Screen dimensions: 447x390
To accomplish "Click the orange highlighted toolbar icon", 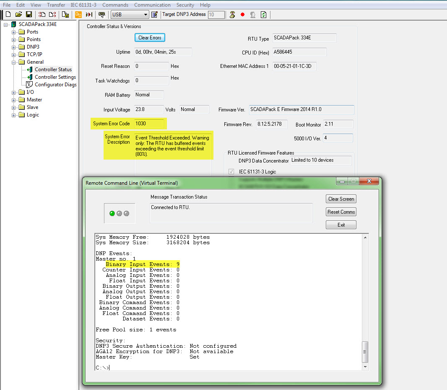I will coord(78,15).
